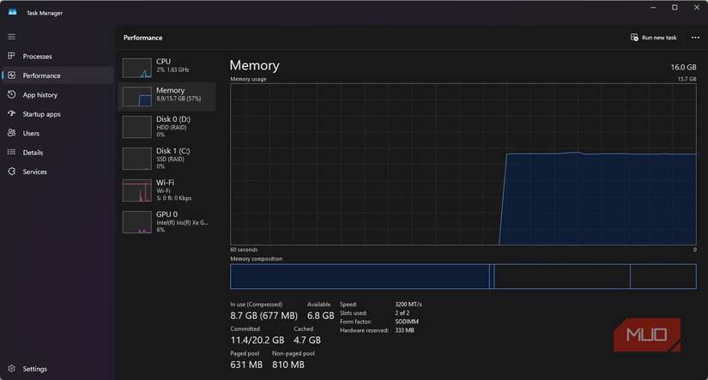708x380 pixels.
Task: Click the 16.0 GB total memory text
Action: pos(683,67)
